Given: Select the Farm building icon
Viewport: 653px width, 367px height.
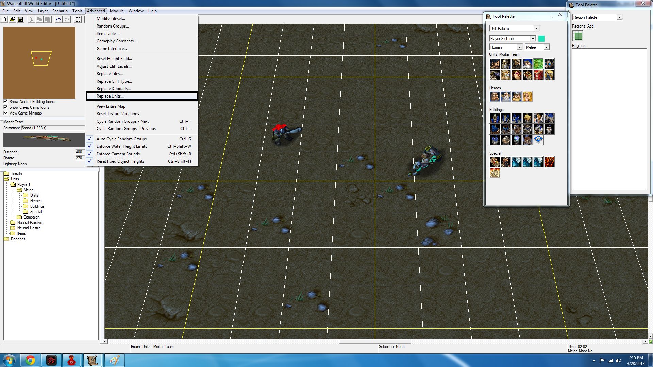Looking at the screenshot, I should 528,118.
